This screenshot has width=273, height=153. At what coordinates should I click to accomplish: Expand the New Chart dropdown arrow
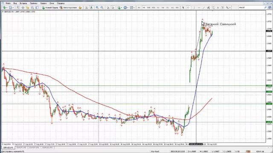pos(7,8)
